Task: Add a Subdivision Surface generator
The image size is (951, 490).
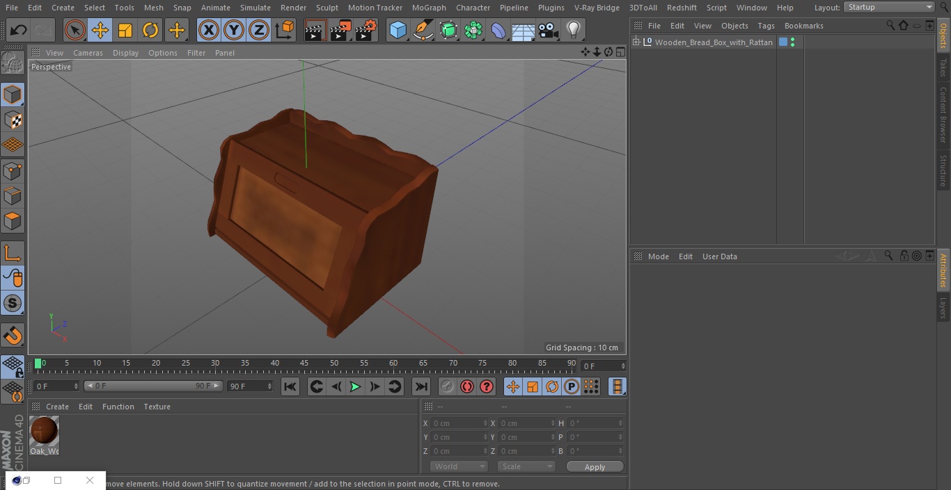Action: 448,31
